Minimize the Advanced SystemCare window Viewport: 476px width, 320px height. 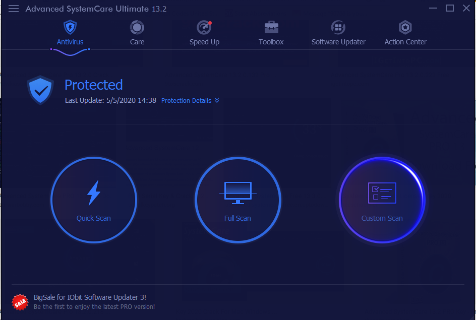(x=433, y=8)
